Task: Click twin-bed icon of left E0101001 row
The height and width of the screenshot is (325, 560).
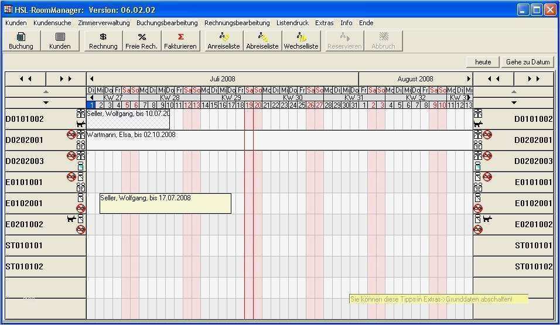Action: 81,187
